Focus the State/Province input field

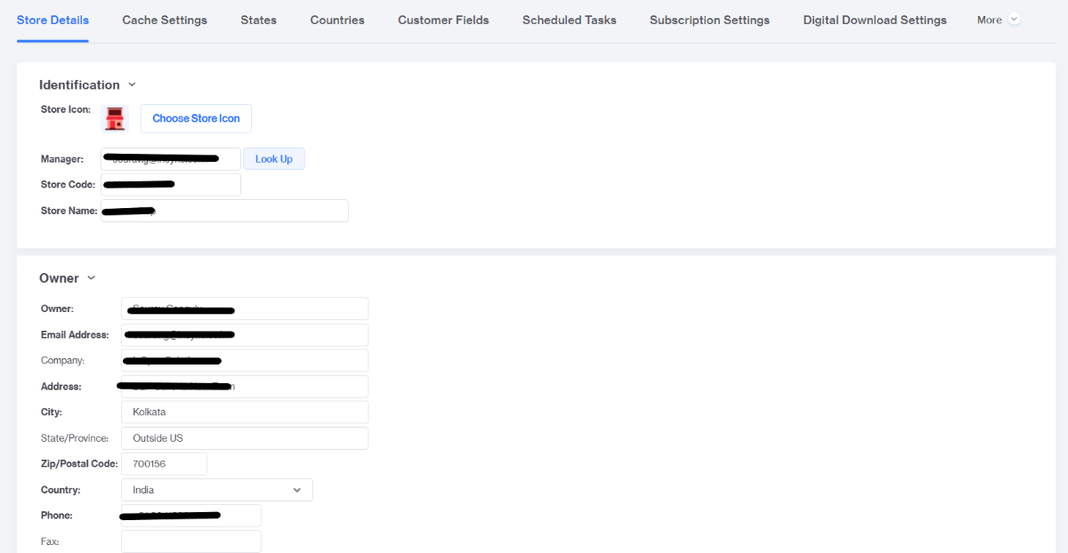tap(244, 438)
